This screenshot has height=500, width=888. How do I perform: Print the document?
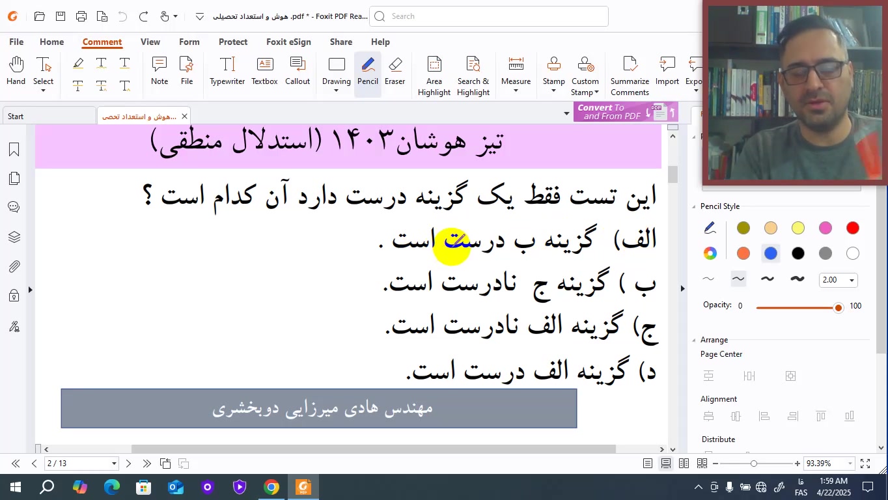click(x=81, y=16)
